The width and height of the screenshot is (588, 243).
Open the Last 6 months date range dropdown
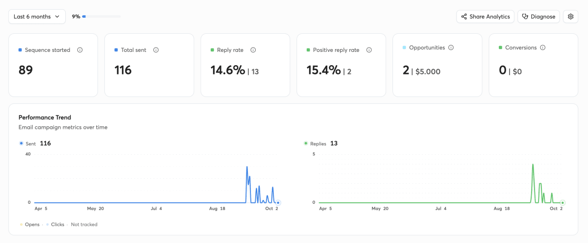(37, 16)
